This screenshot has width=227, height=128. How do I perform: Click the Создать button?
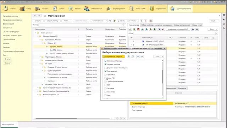38,21
